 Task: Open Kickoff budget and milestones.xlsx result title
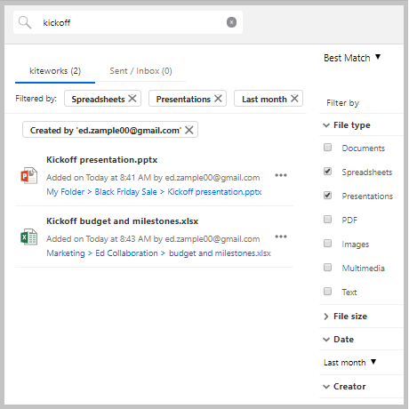click(x=122, y=221)
